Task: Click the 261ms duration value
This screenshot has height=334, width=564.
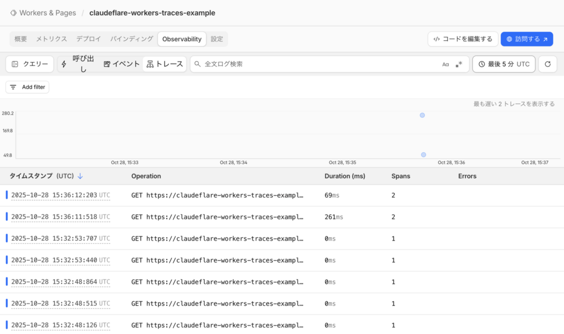Action: (334, 217)
